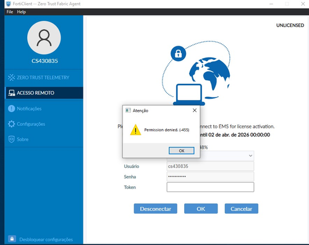Image resolution: width=309 pixels, height=245 pixels.
Task: Open the File menu
Action: pos(10,12)
